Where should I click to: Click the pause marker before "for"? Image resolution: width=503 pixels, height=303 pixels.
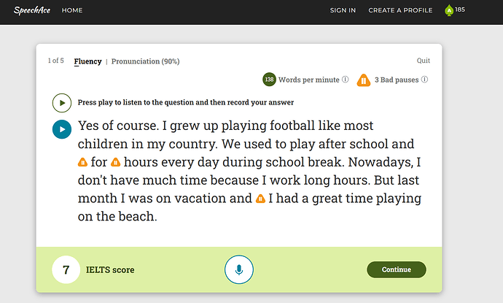[83, 162]
